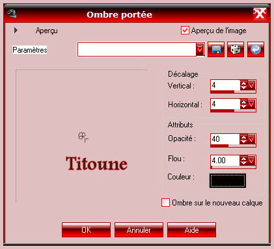
Task: Click the red slider bar under Opacité
Action: click(x=233, y=146)
